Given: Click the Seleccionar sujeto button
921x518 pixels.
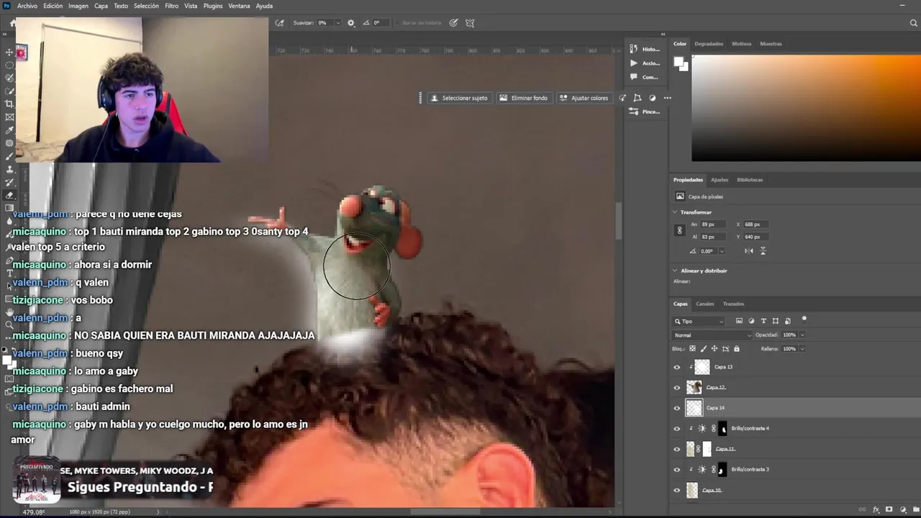Looking at the screenshot, I should coord(458,98).
